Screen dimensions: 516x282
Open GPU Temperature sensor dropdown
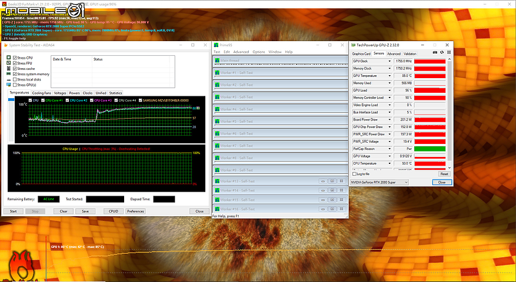(390, 76)
